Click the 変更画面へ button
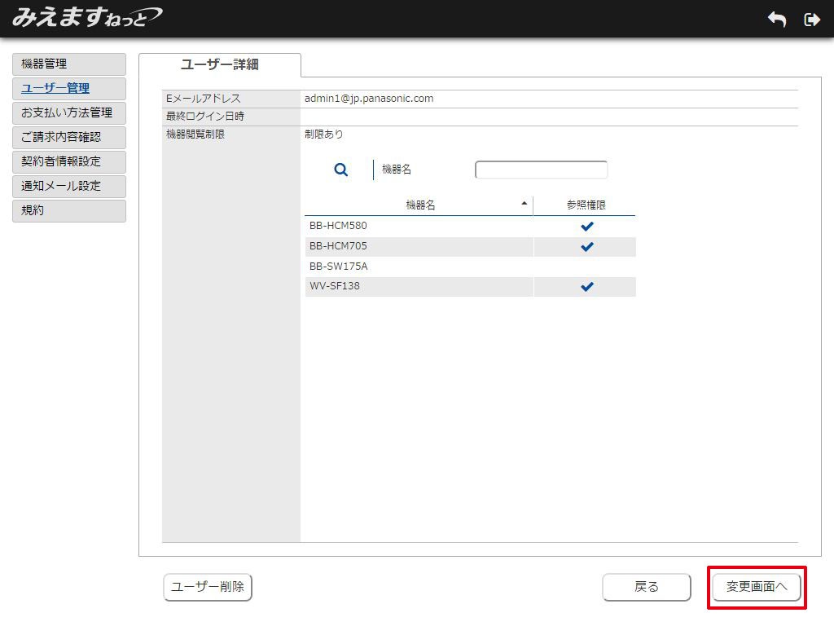834x626 pixels. (x=757, y=587)
